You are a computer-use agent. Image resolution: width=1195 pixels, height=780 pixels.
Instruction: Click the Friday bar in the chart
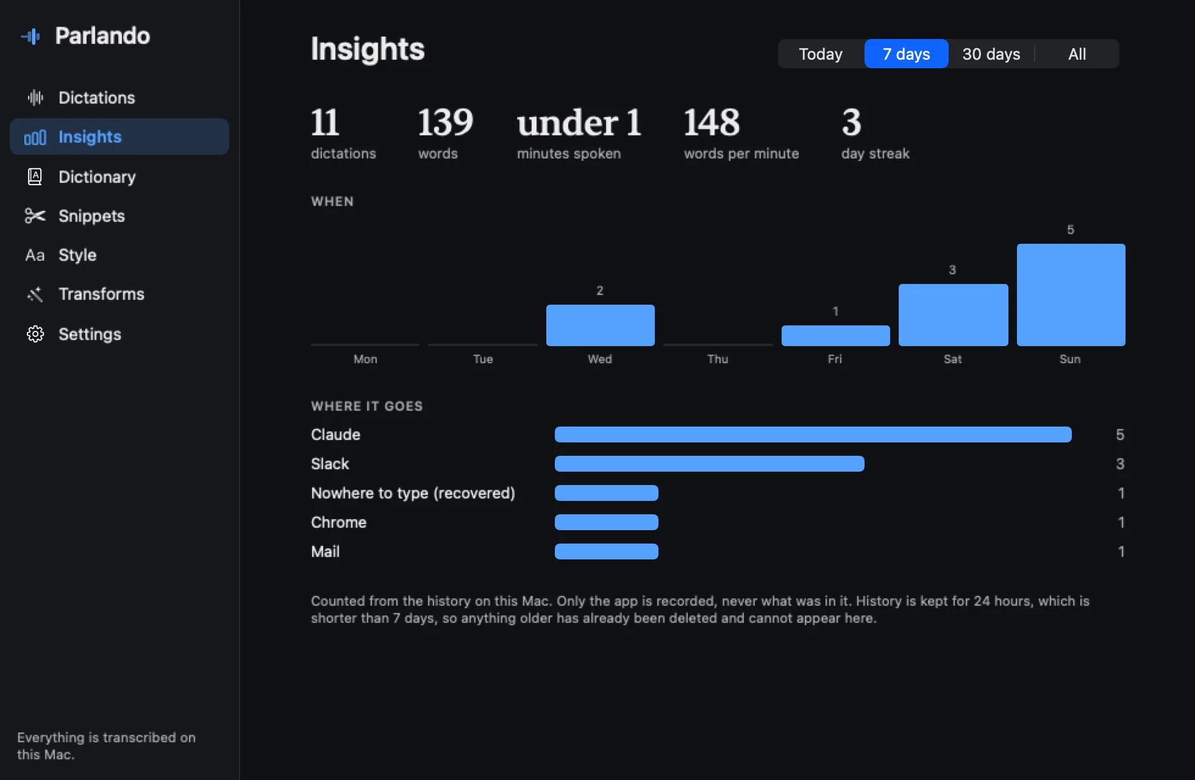click(x=836, y=336)
